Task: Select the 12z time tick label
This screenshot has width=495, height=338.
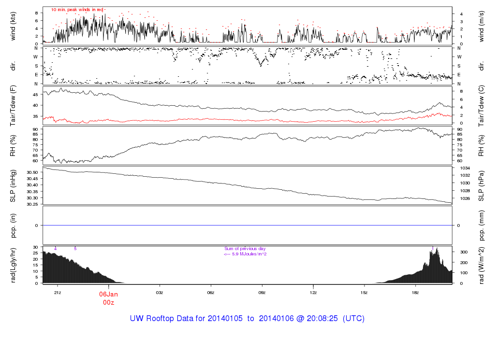Action: [313, 293]
